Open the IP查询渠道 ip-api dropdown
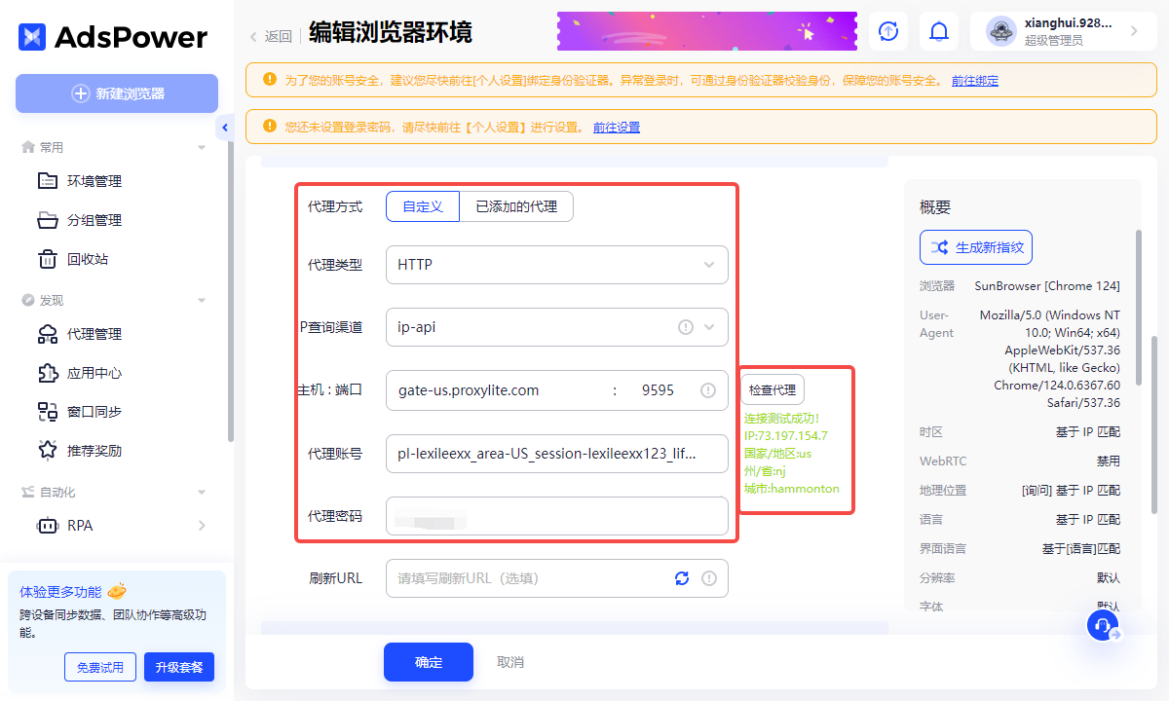The height and width of the screenshot is (701, 1169). coord(557,327)
